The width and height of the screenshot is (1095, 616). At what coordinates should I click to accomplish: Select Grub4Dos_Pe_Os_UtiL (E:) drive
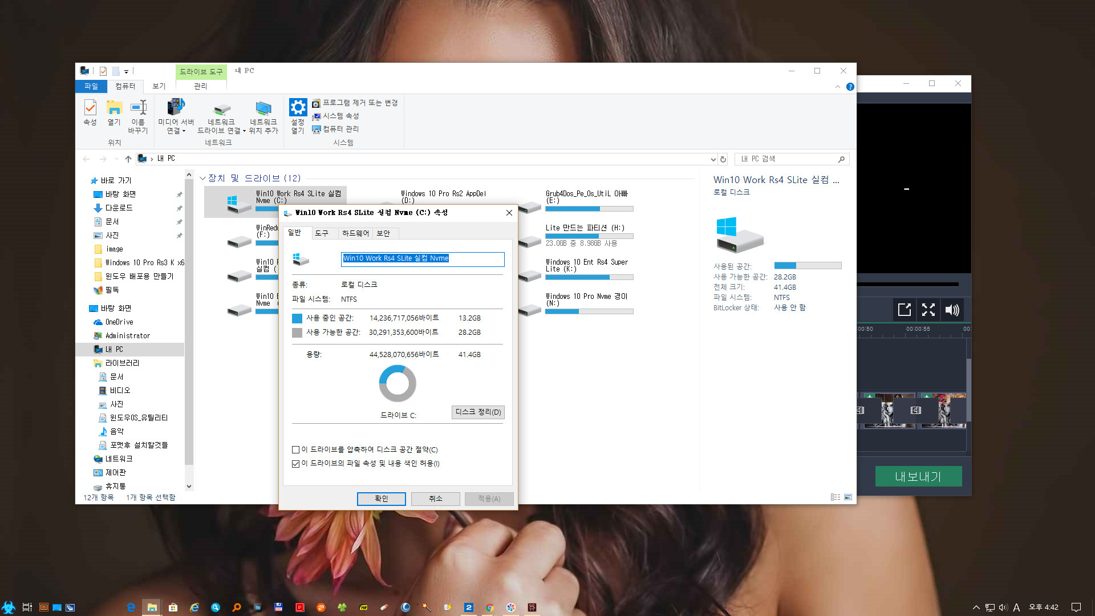click(576, 201)
